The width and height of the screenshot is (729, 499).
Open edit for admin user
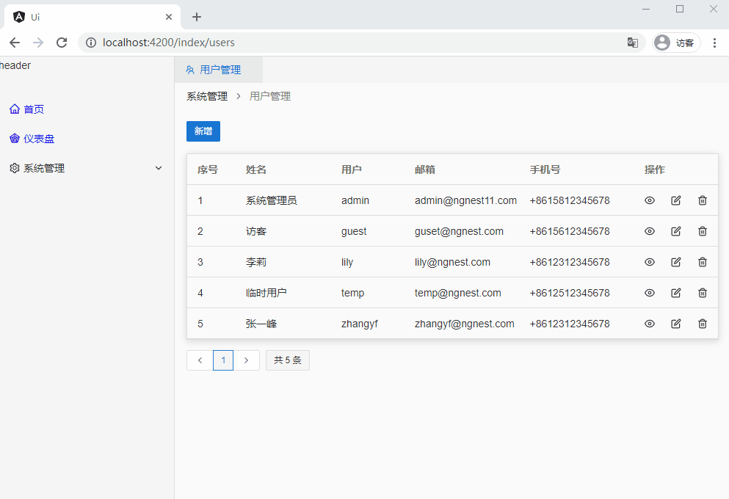click(675, 200)
